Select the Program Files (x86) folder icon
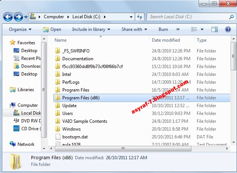This screenshot has height=173, width=237. coord(57,98)
